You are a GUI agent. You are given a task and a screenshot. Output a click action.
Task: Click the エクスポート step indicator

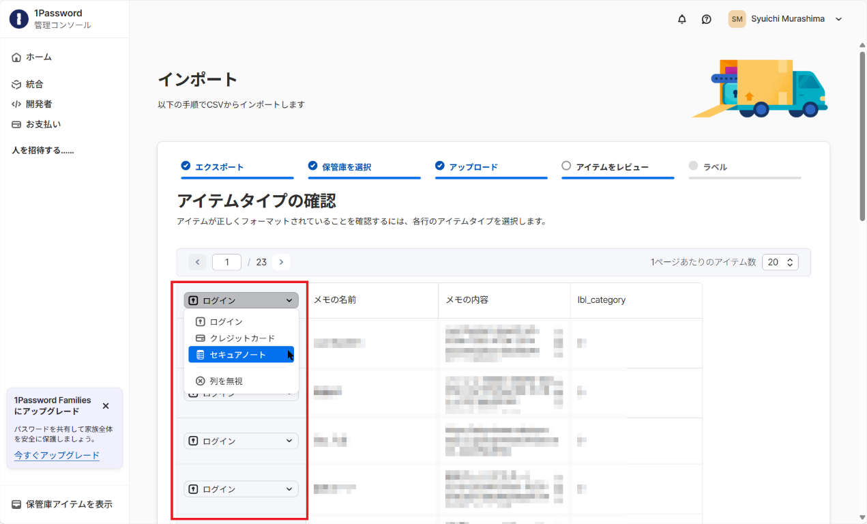(x=219, y=166)
